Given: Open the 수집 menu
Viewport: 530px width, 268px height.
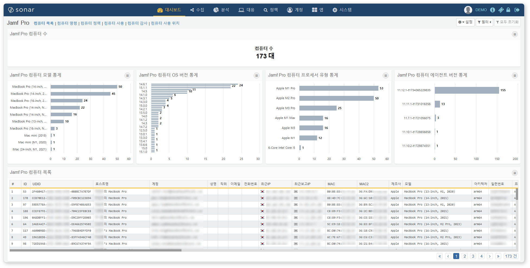Looking at the screenshot, I should click(197, 10).
